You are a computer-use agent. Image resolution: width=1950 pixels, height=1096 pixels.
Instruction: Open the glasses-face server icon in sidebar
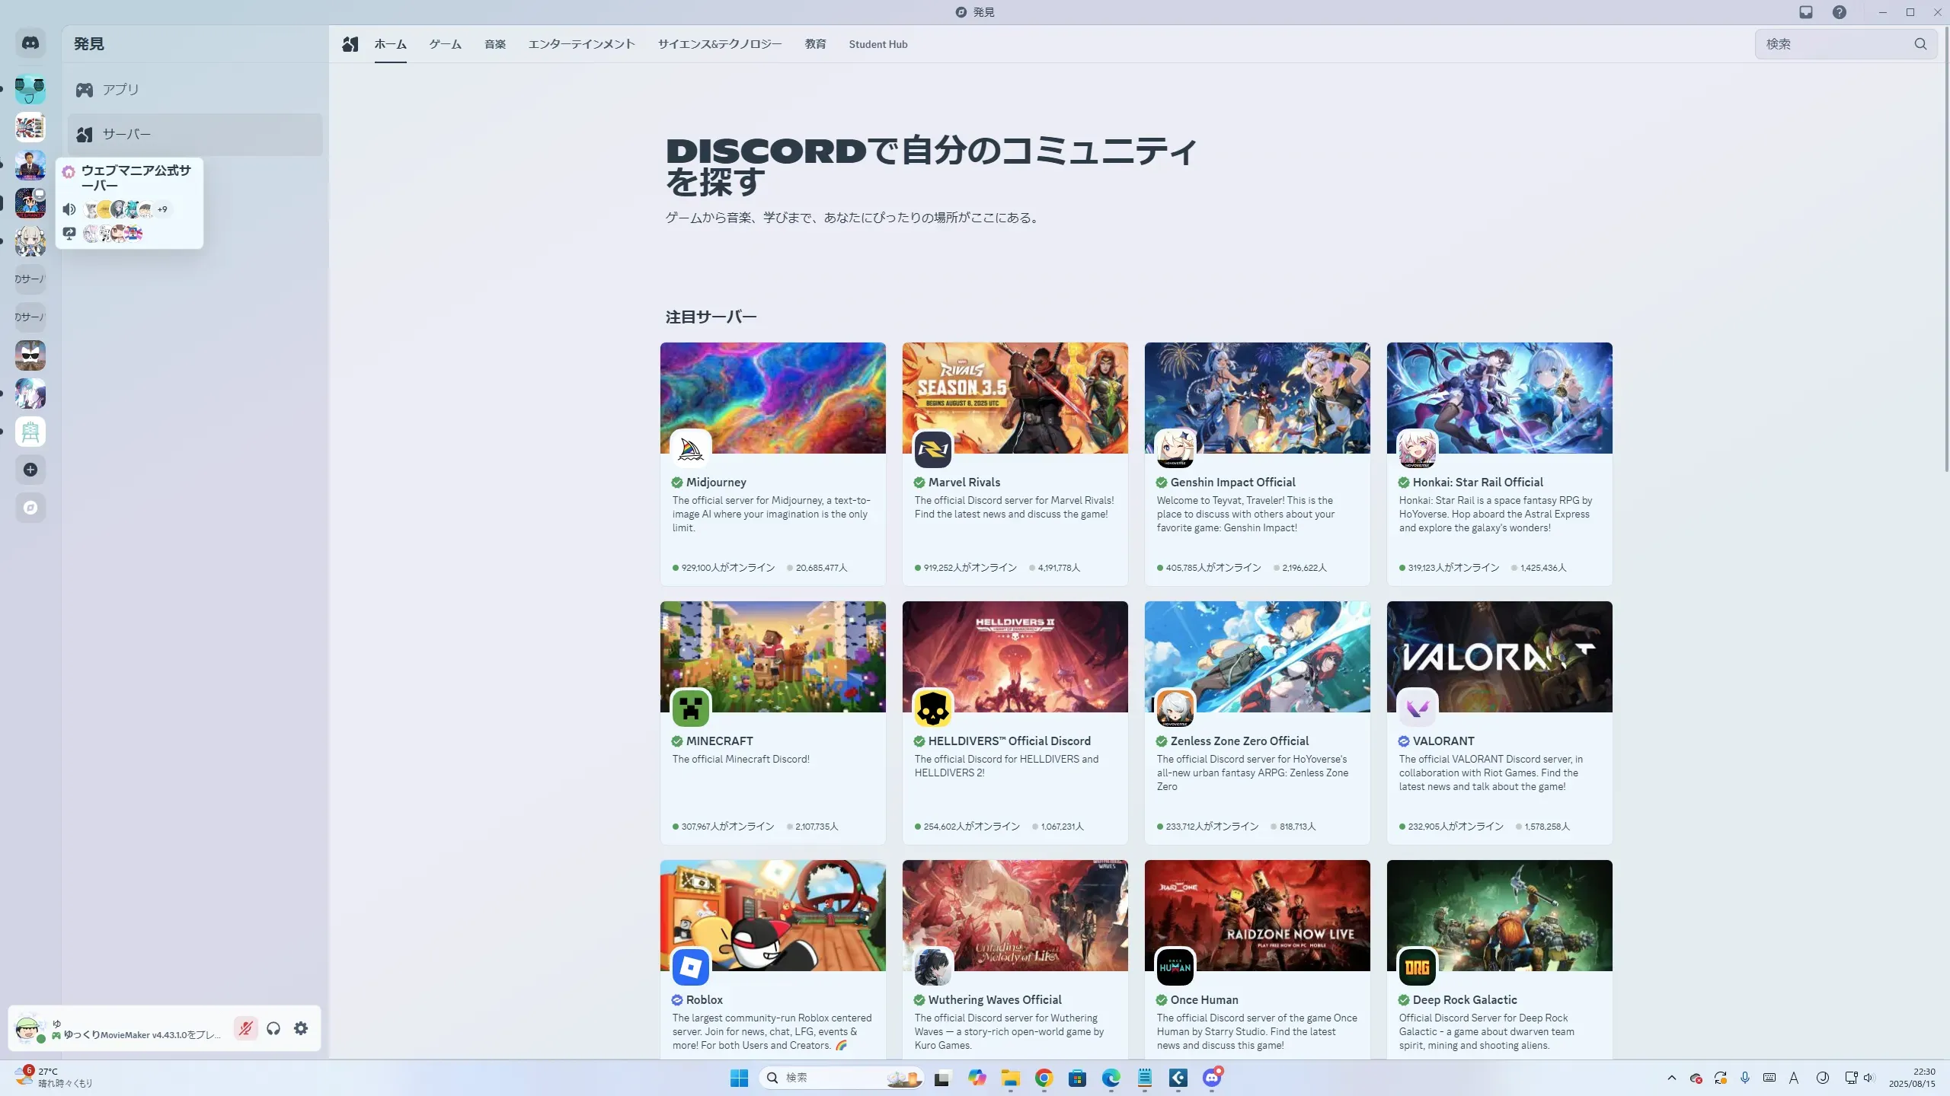30,355
